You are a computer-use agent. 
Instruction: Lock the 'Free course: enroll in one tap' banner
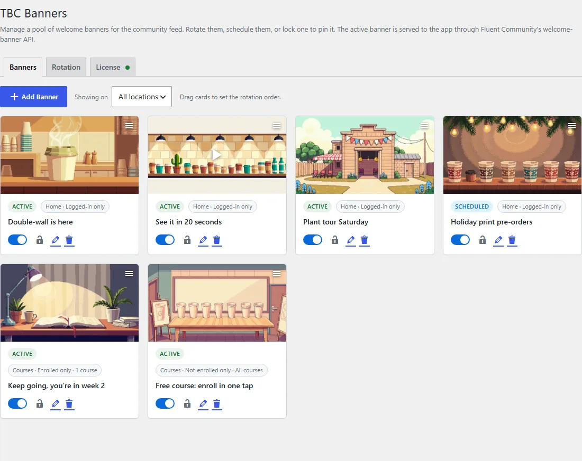[x=187, y=403]
